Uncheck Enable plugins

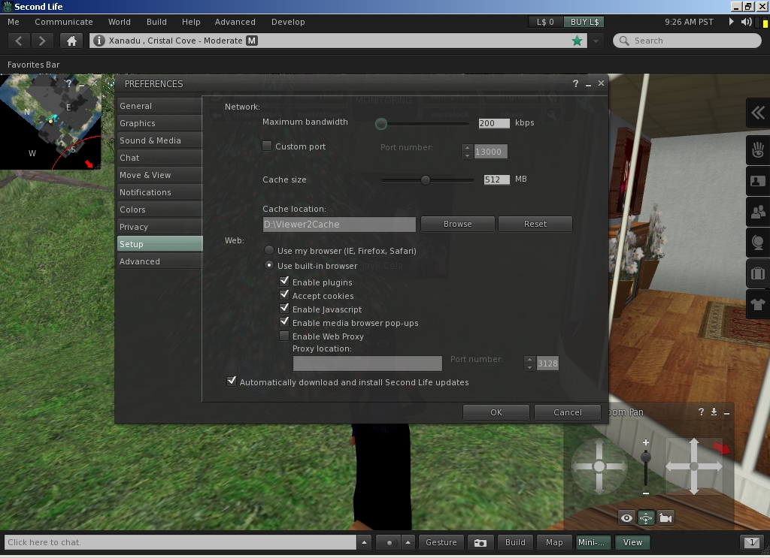[283, 282]
